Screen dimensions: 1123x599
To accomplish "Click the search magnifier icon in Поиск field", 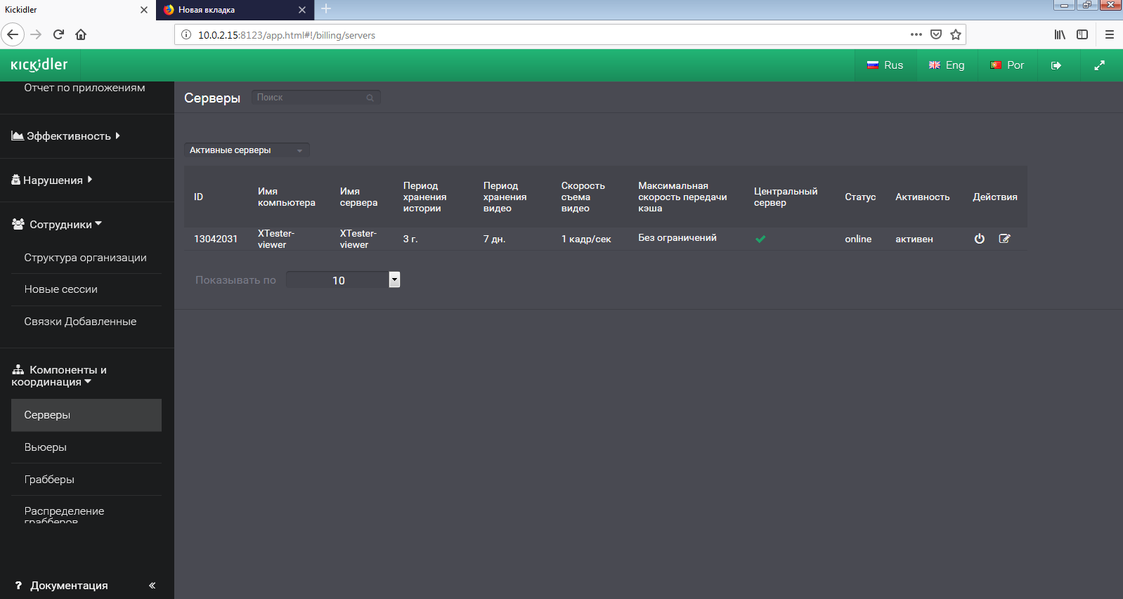I will tap(370, 98).
